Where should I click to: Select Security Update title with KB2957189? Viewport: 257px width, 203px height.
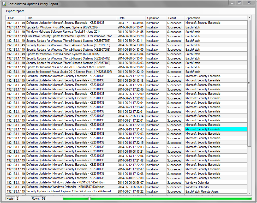(x=71, y=63)
